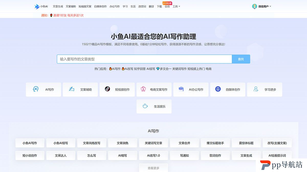Screen dimensions: 307x172
Task: Select the 电商 hot application link
Action: pyautogui.click(x=209, y=69)
